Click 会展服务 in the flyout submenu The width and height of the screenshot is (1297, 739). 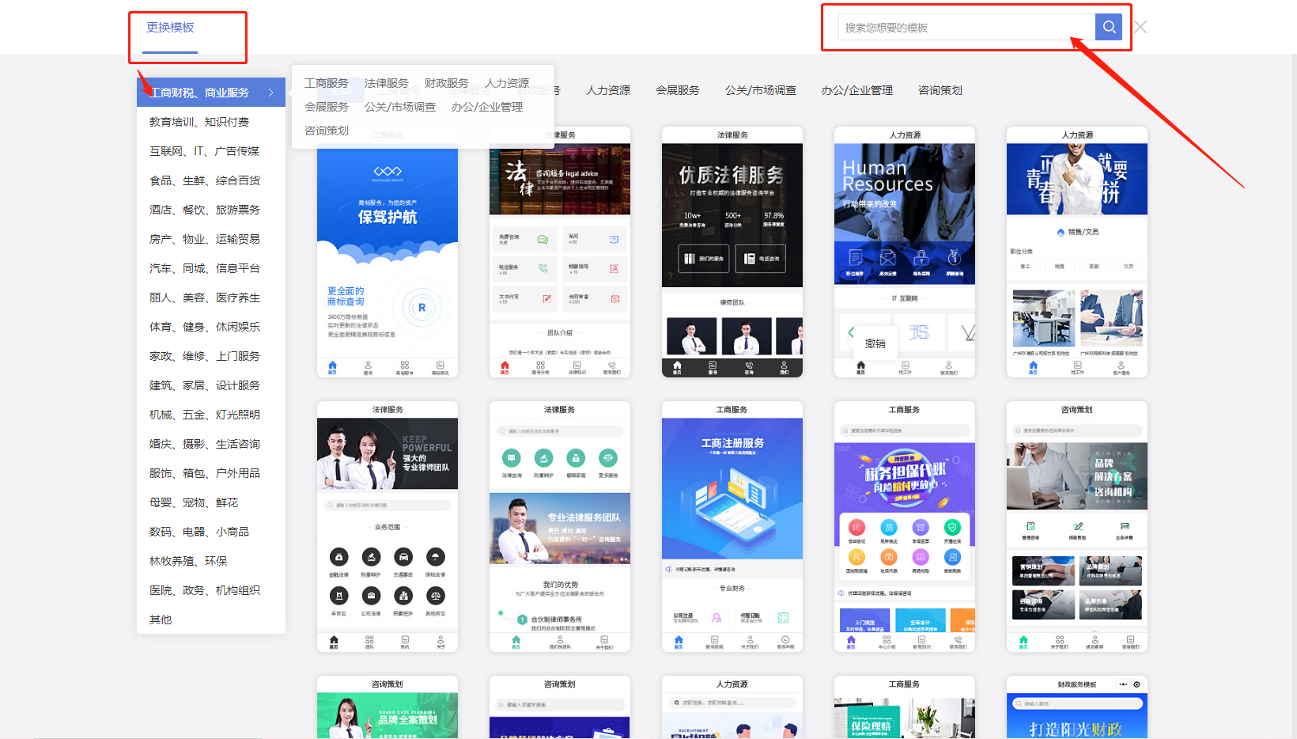(x=327, y=107)
